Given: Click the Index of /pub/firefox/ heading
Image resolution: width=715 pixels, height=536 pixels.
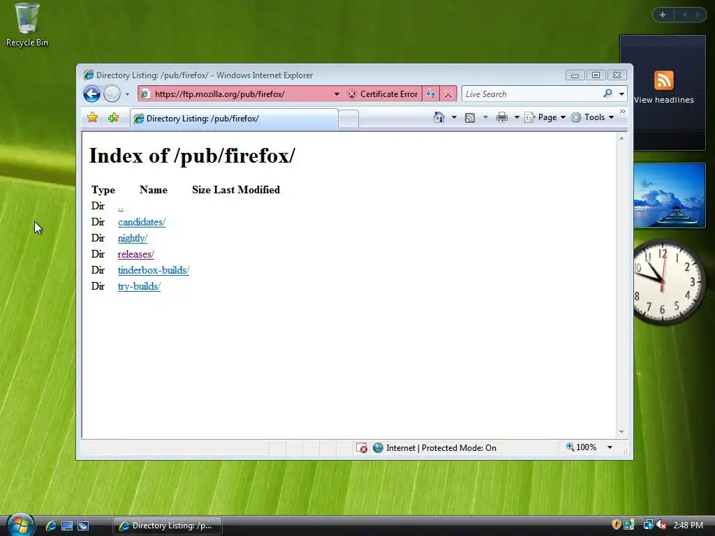Looking at the screenshot, I should pyautogui.click(x=192, y=156).
